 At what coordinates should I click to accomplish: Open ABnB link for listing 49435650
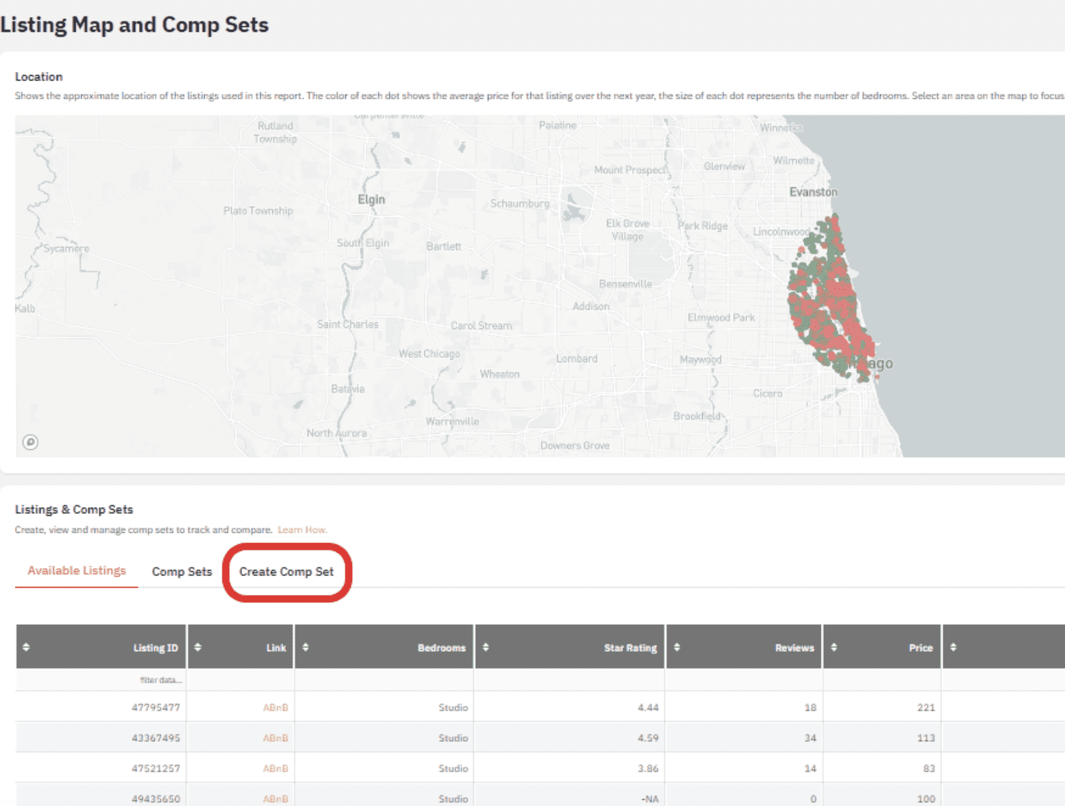[276, 799]
